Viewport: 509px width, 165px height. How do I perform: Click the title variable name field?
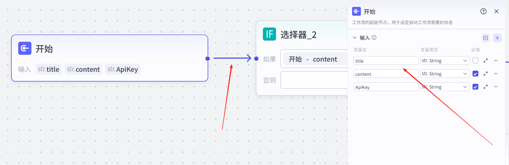(x=386, y=60)
